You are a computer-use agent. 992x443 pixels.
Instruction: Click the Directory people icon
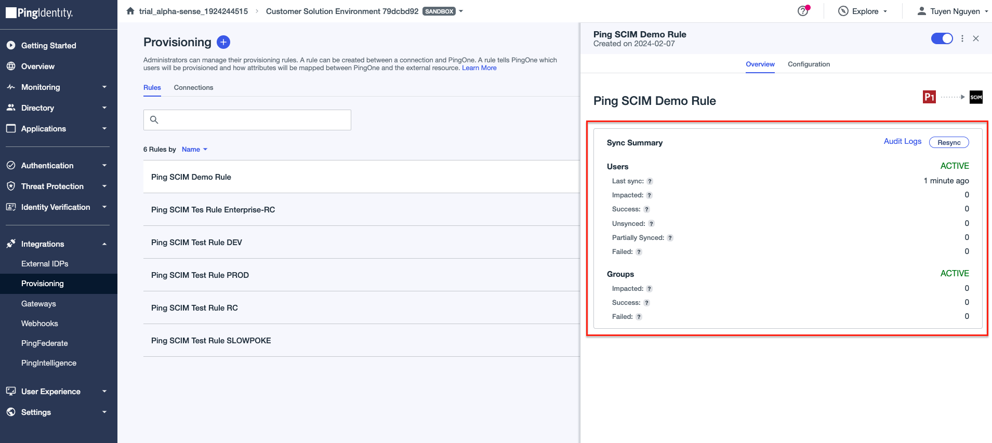tap(11, 108)
